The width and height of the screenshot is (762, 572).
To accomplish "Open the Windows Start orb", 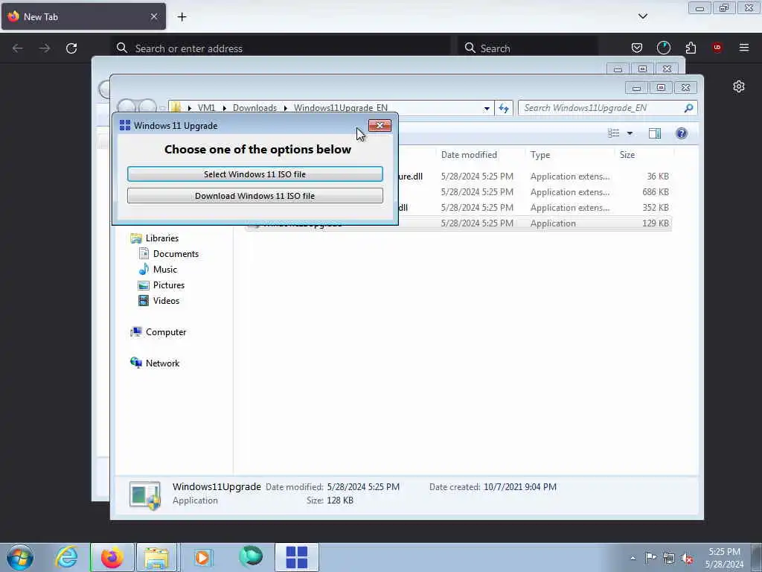I will tap(20, 557).
